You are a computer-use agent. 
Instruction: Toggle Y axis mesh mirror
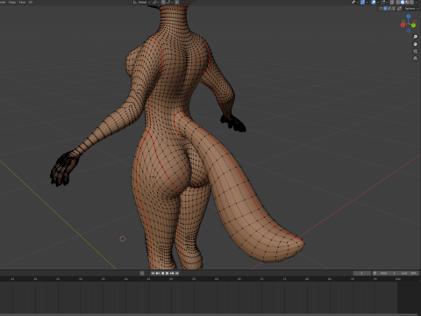389,8
